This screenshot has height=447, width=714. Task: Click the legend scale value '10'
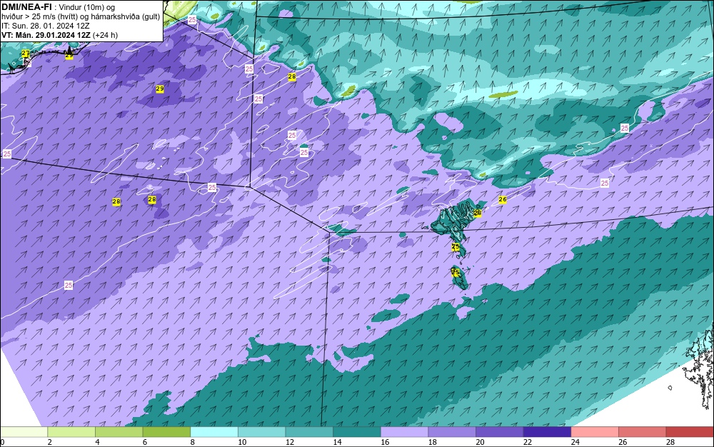tap(242, 442)
